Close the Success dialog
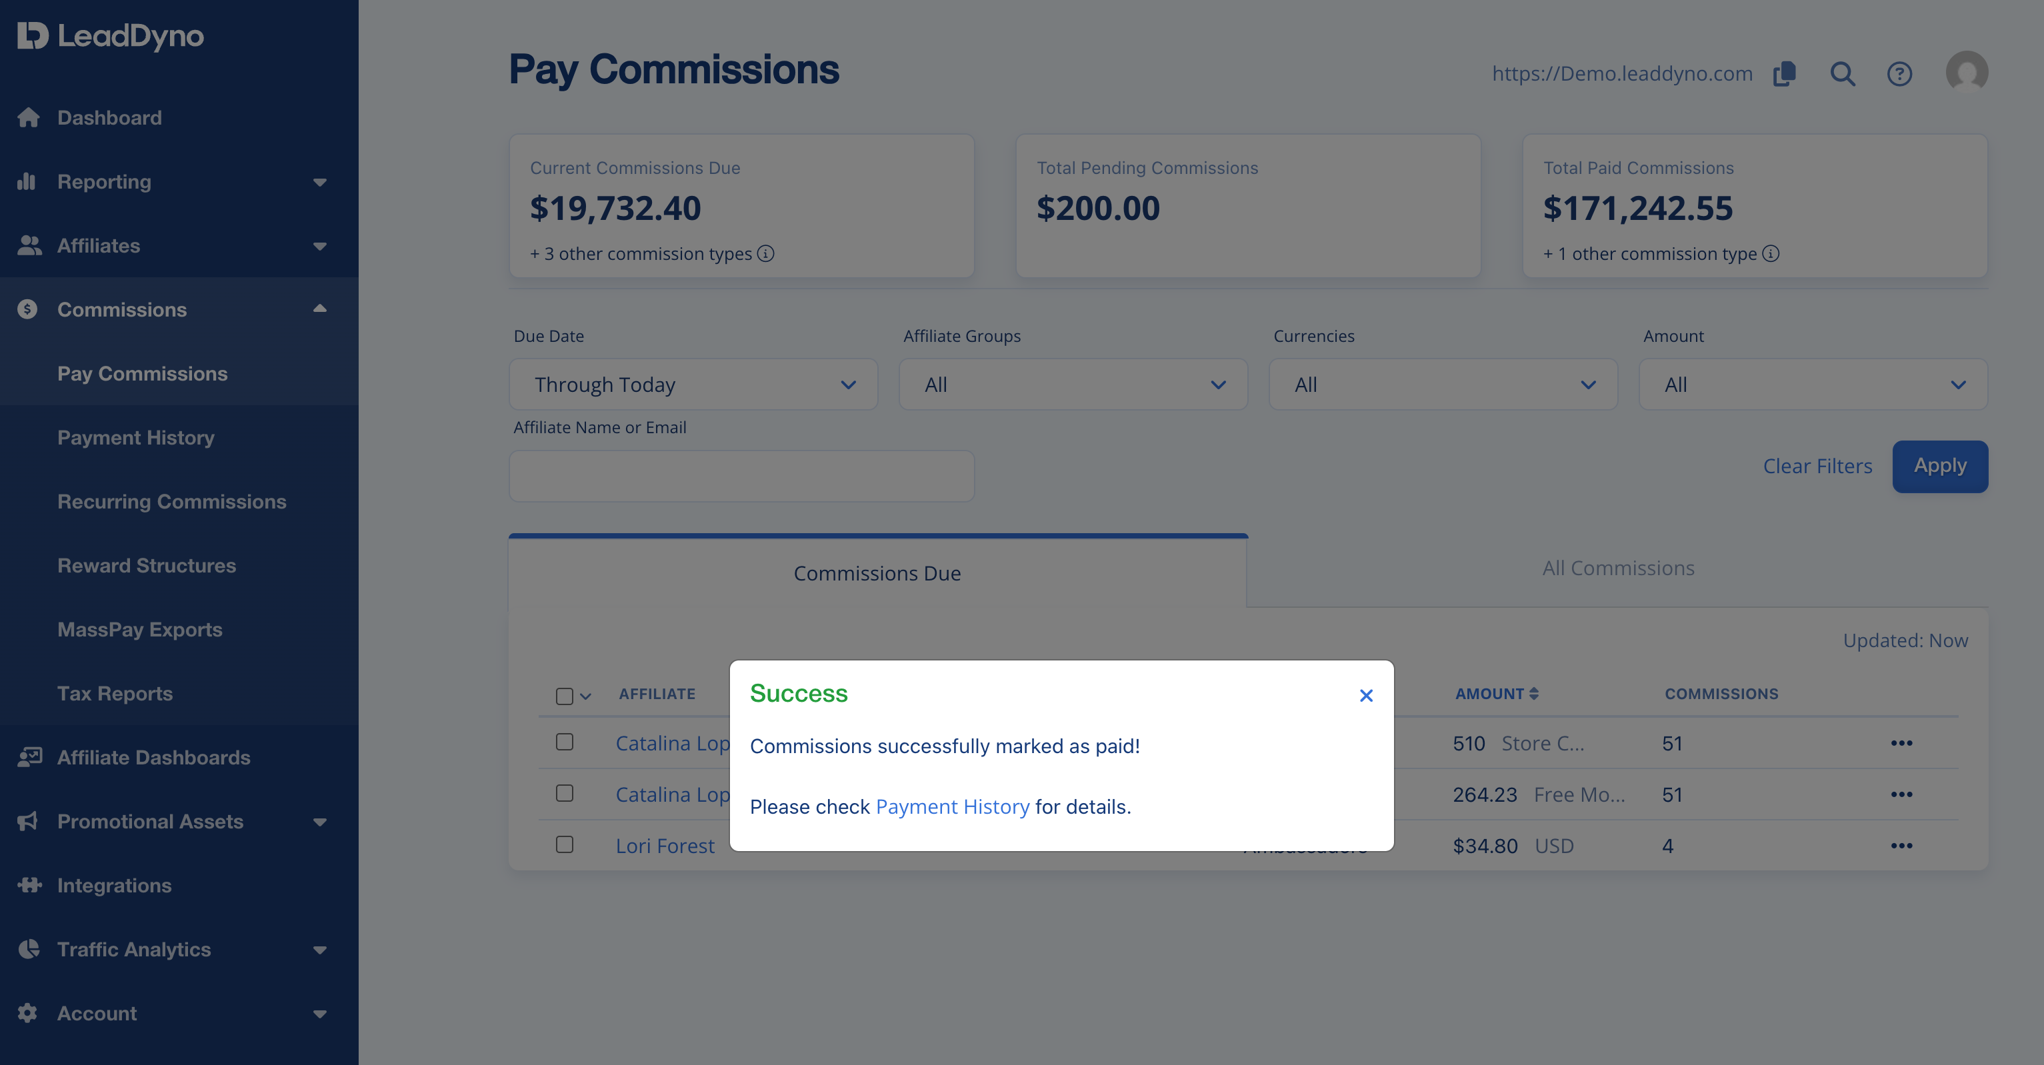The height and width of the screenshot is (1065, 2044). (1365, 696)
